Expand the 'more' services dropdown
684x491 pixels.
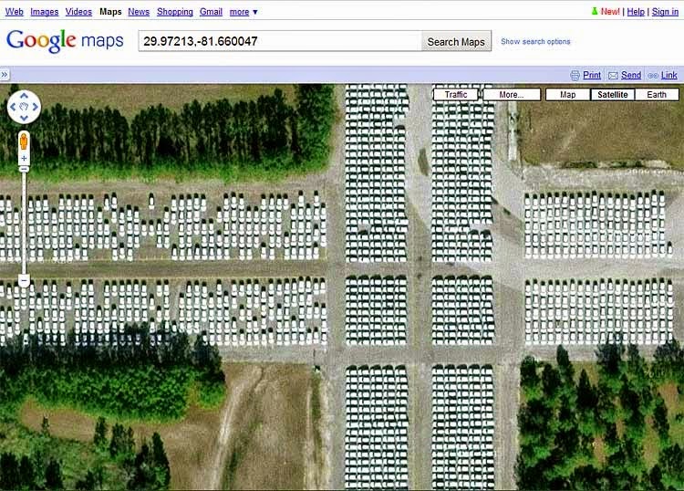pyautogui.click(x=244, y=12)
